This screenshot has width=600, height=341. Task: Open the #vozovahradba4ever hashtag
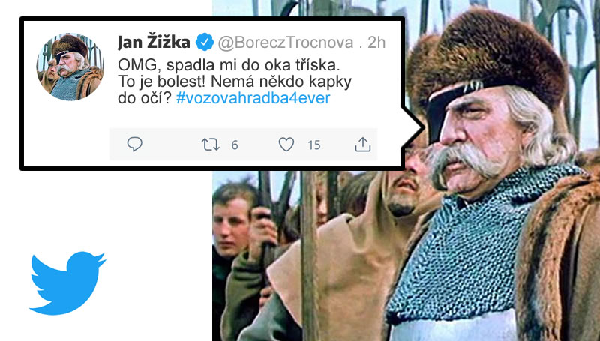[253, 98]
